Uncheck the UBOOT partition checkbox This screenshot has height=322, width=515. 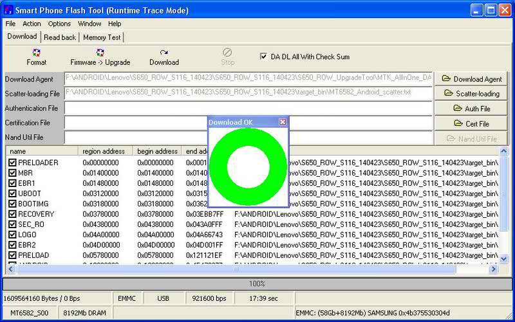[12, 193]
